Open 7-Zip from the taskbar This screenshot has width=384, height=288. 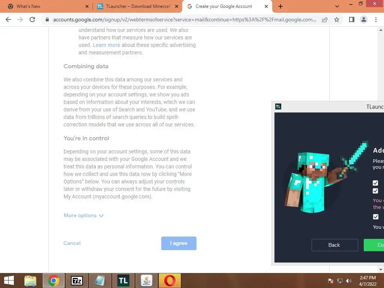[x=76, y=280]
